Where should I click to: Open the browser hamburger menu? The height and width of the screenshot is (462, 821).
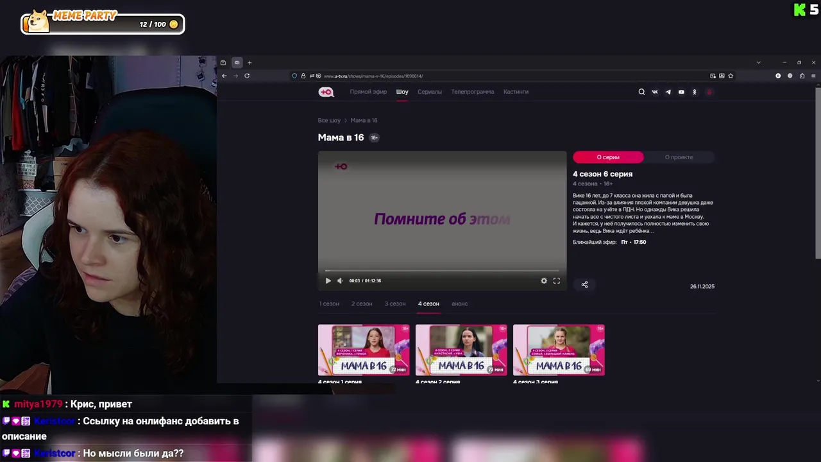(814, 76)
